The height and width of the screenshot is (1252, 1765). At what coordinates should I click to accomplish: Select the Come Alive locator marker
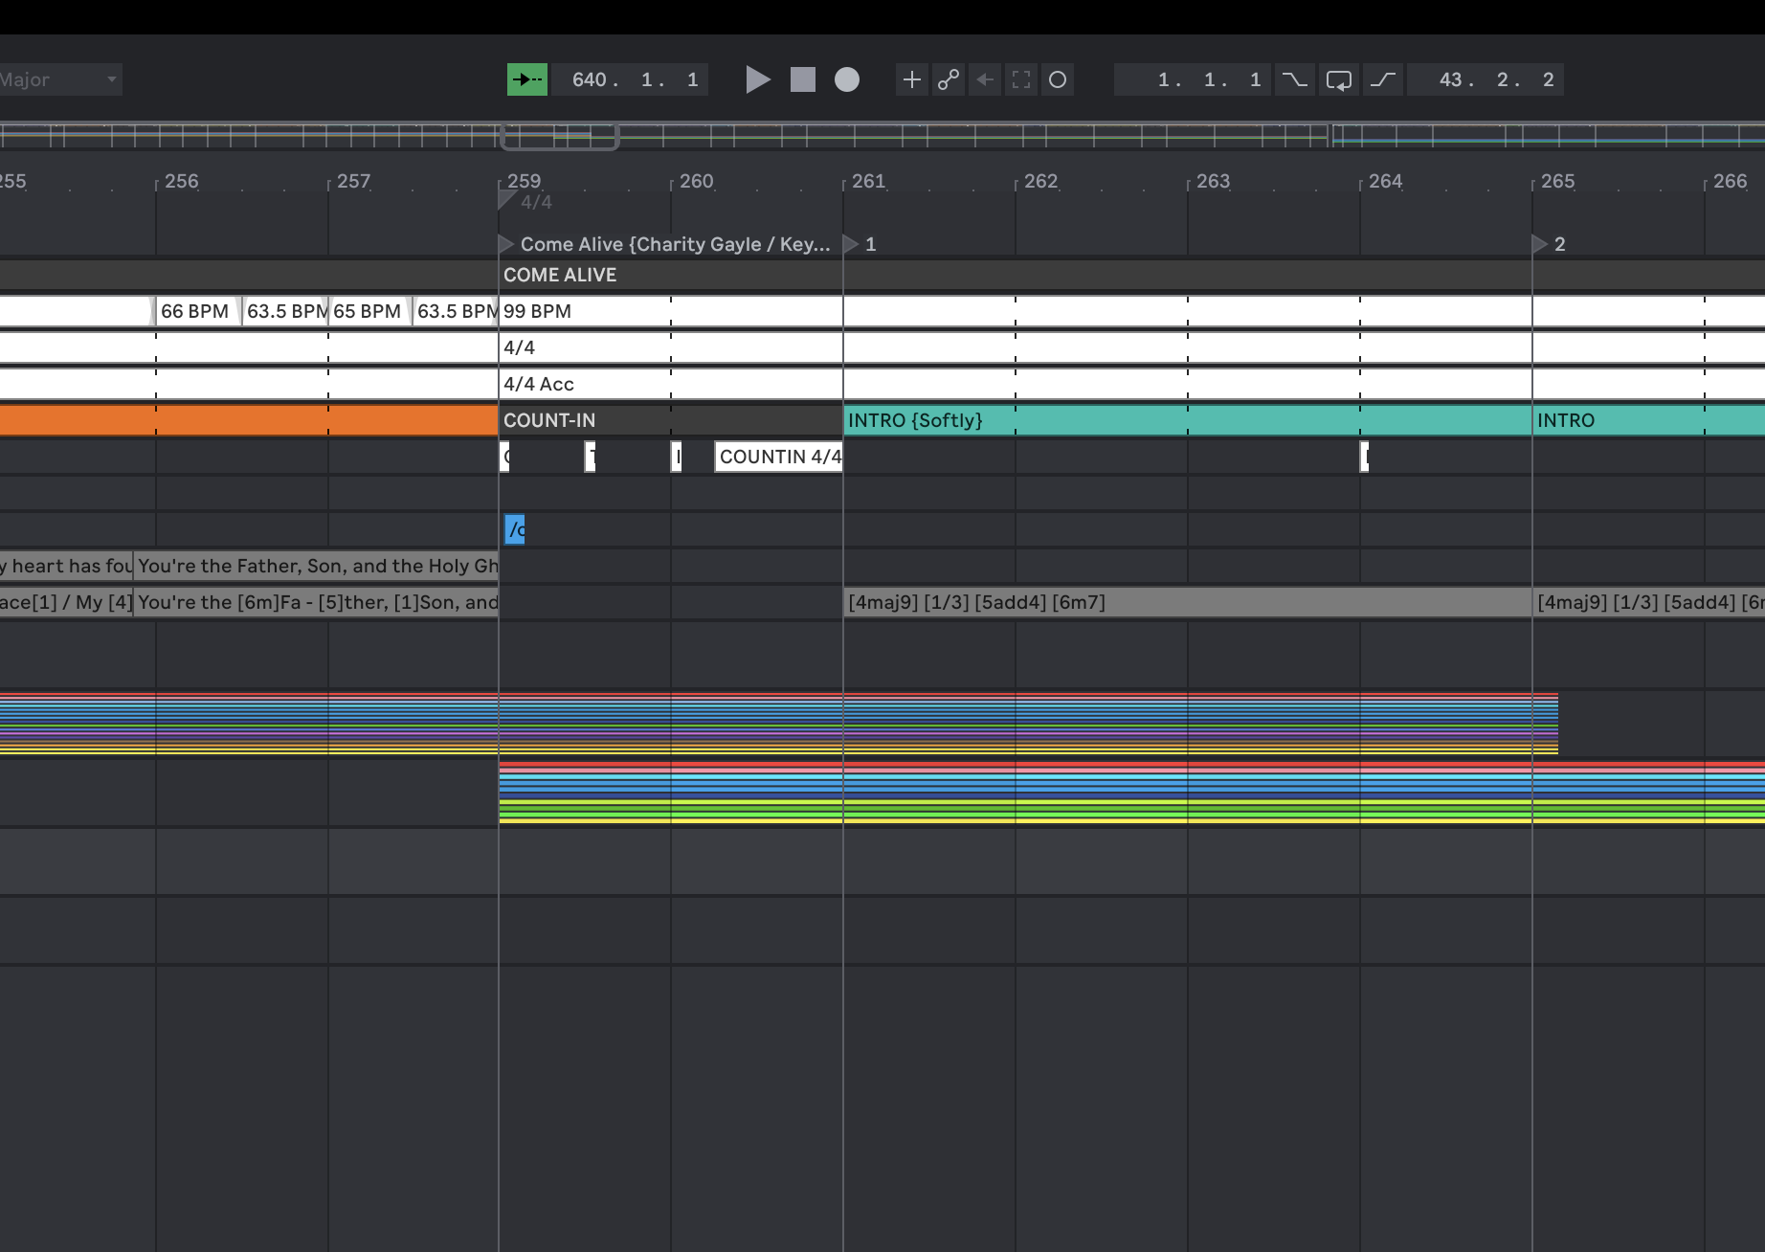pos(665,244)
